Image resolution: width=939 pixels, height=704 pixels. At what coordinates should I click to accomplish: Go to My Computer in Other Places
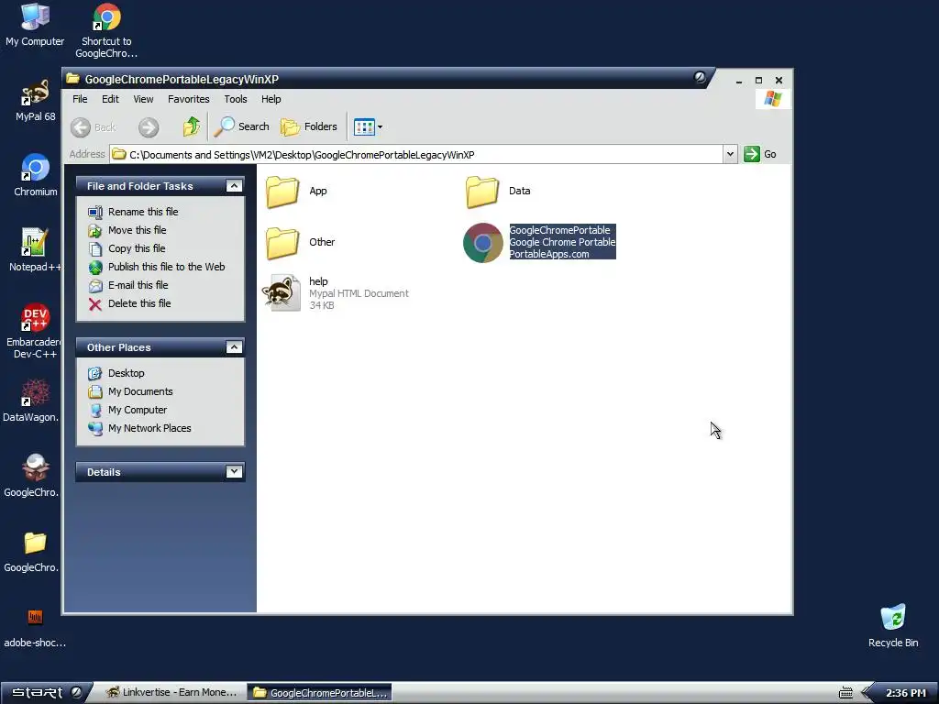click(138, 410)
